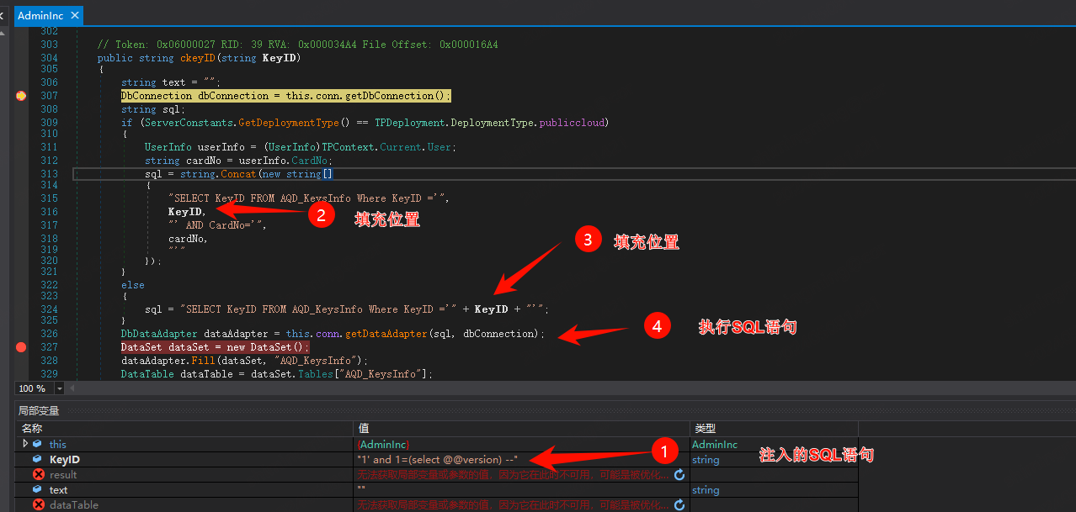Click the object icon beside this

38,444
